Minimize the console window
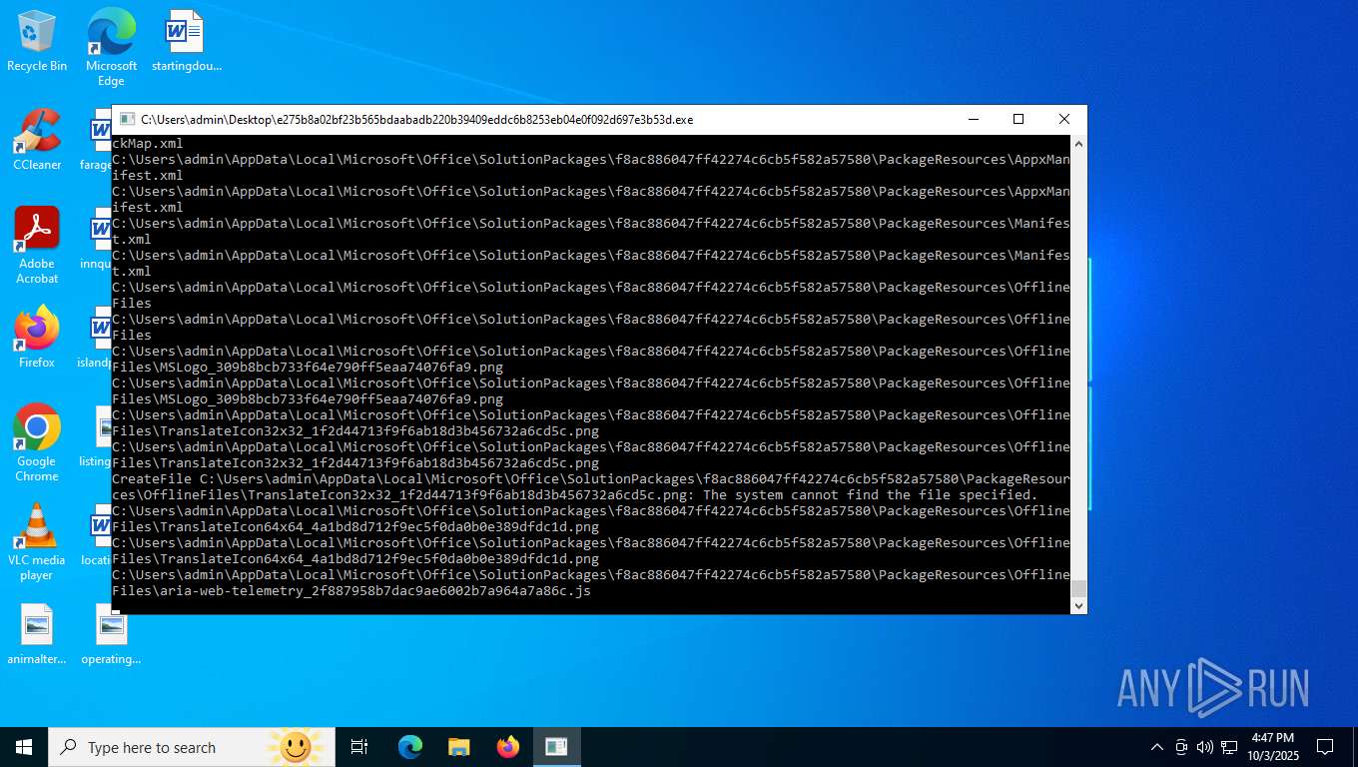 tap(973, 119)
